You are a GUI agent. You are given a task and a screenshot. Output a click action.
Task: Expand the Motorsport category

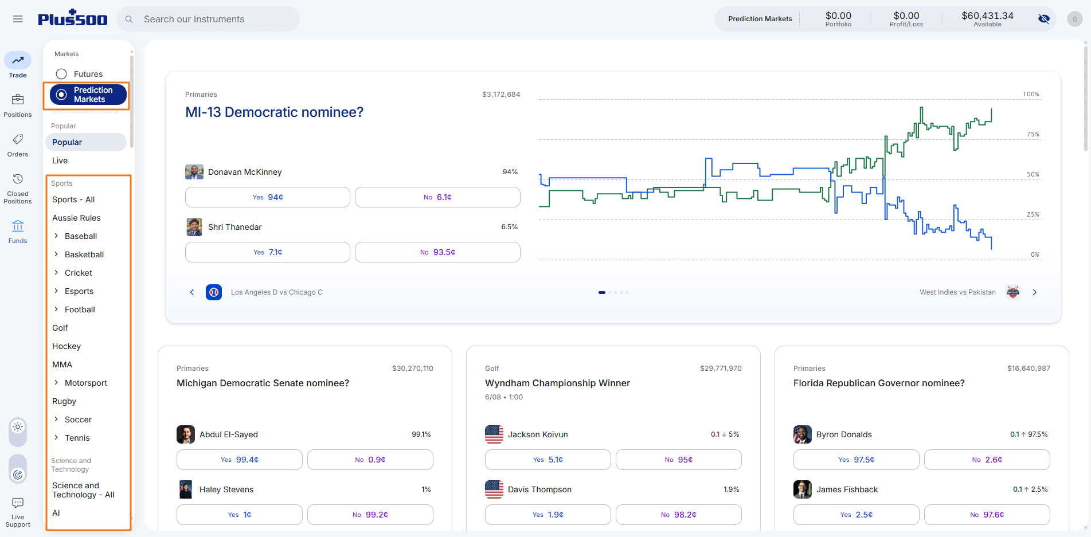point(56,382)
